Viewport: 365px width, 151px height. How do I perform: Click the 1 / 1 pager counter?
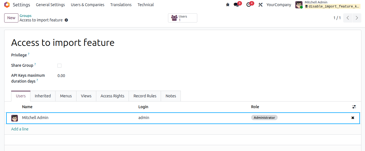[337, 18]
